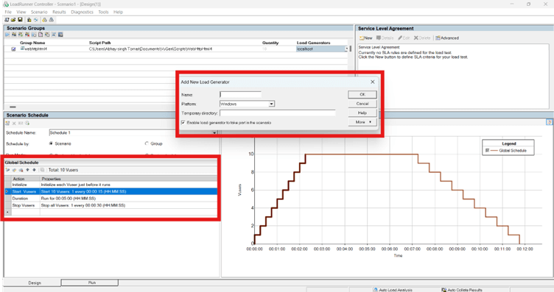Click the Script Path column header

point(99,43)
